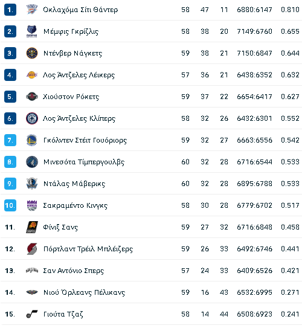Open the Λος Άντζελες Κλίπερς team link
Image resolution: width=302 pixels, height=328 pixels.
click(x=79, y=118)
